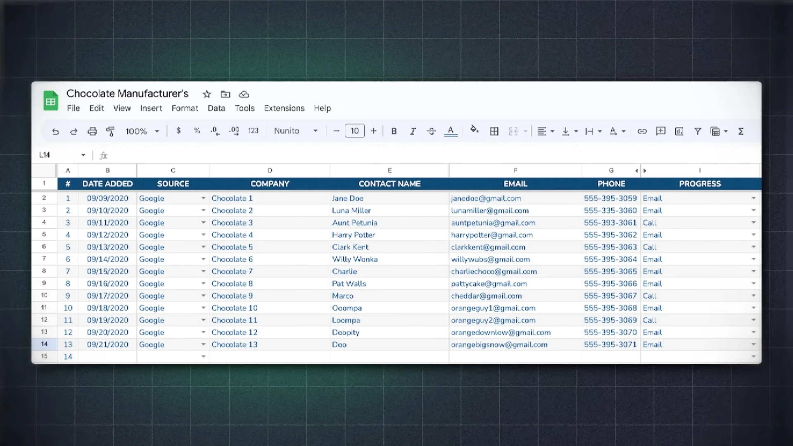The height and width of the screenshot is (446, 793).
Task: Apply currency format with dollar icon
Action: click(x=178, y=131)
